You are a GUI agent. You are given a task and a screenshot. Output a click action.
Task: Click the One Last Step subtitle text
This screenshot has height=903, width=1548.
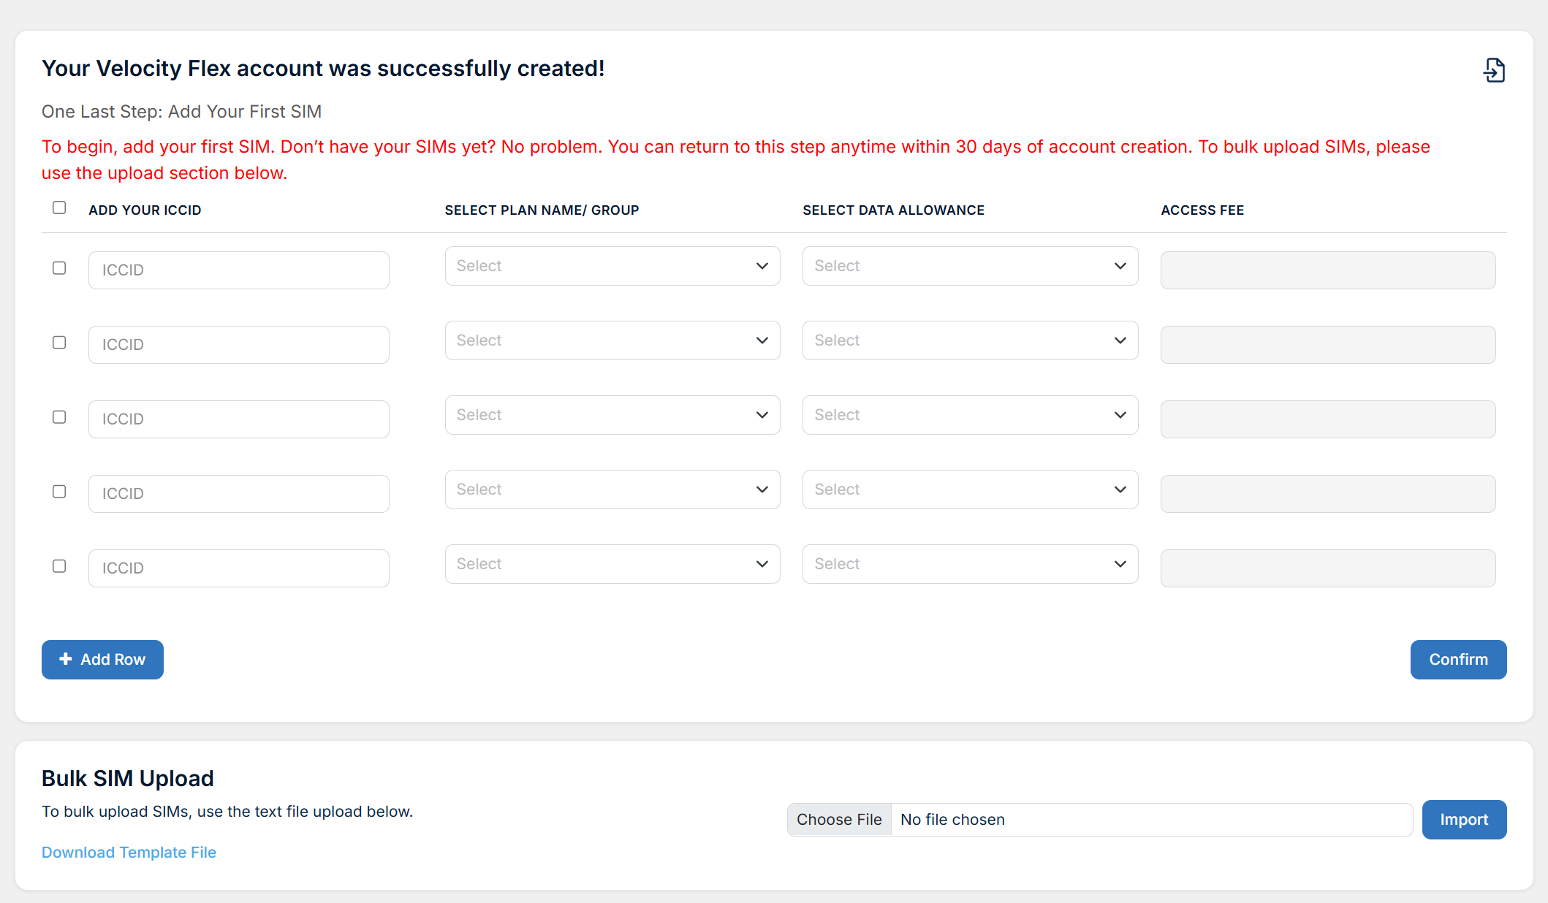coord(181,112)
